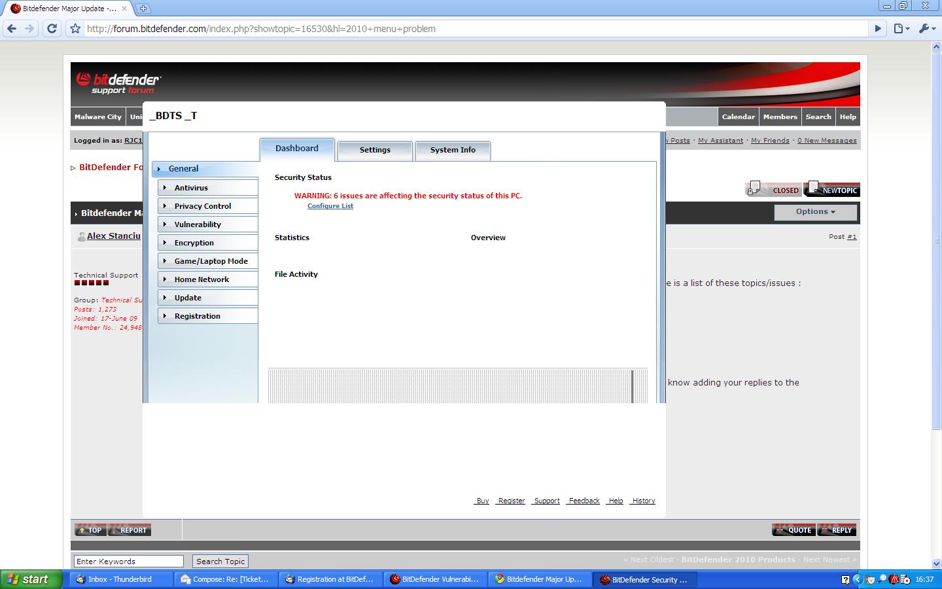Expand the Home Network section

pos(208,279)
